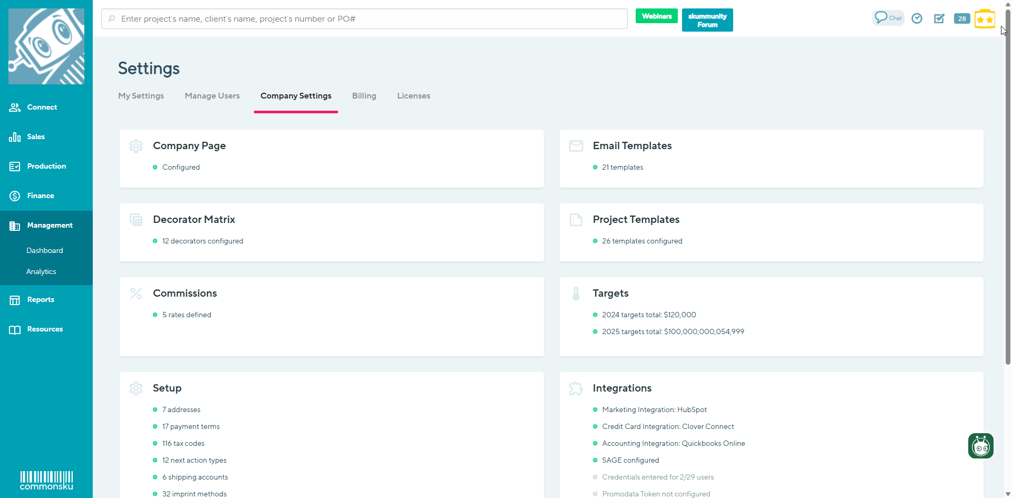Go to Production in the sidebar

[x=46, y=167]
